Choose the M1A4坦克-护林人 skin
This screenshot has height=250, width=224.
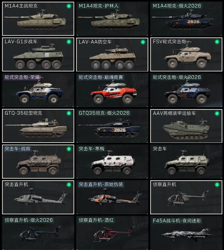click(112, 19)
